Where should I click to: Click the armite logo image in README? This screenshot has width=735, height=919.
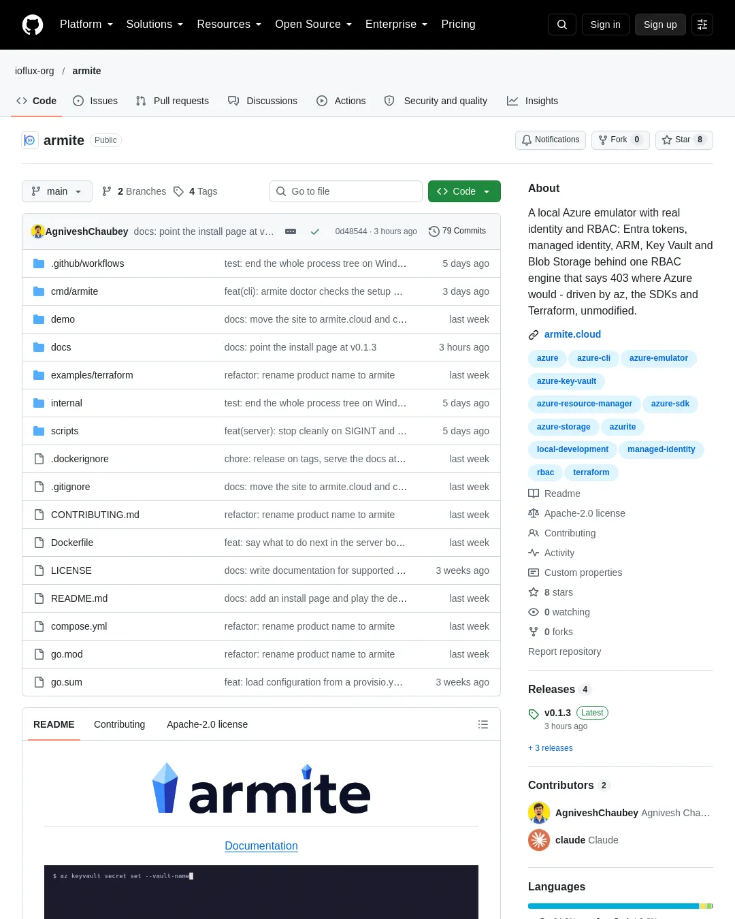[261, 790]
